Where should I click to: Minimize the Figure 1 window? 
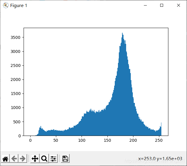(x=145, y=5)
